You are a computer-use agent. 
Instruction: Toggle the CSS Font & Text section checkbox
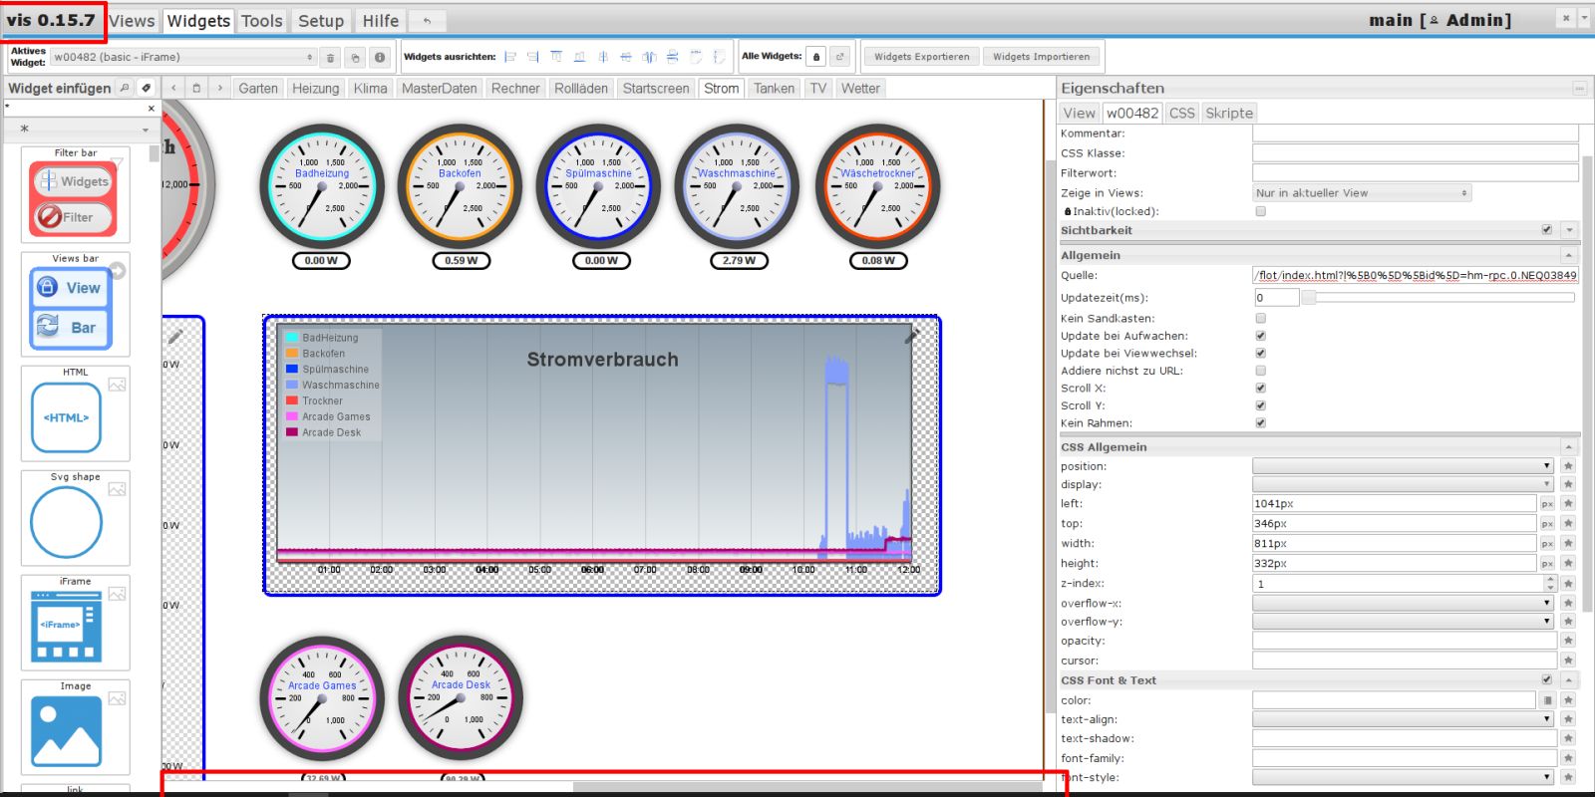(x=1547, y=680)
